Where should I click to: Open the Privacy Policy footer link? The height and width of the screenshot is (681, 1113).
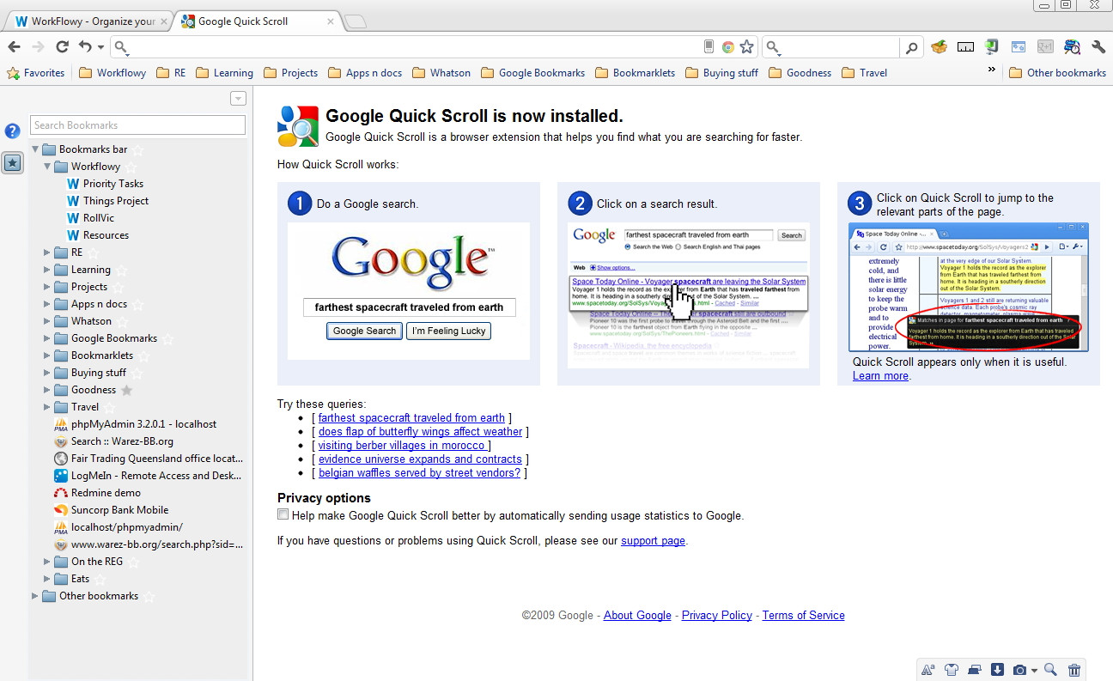tap(717, 616)
